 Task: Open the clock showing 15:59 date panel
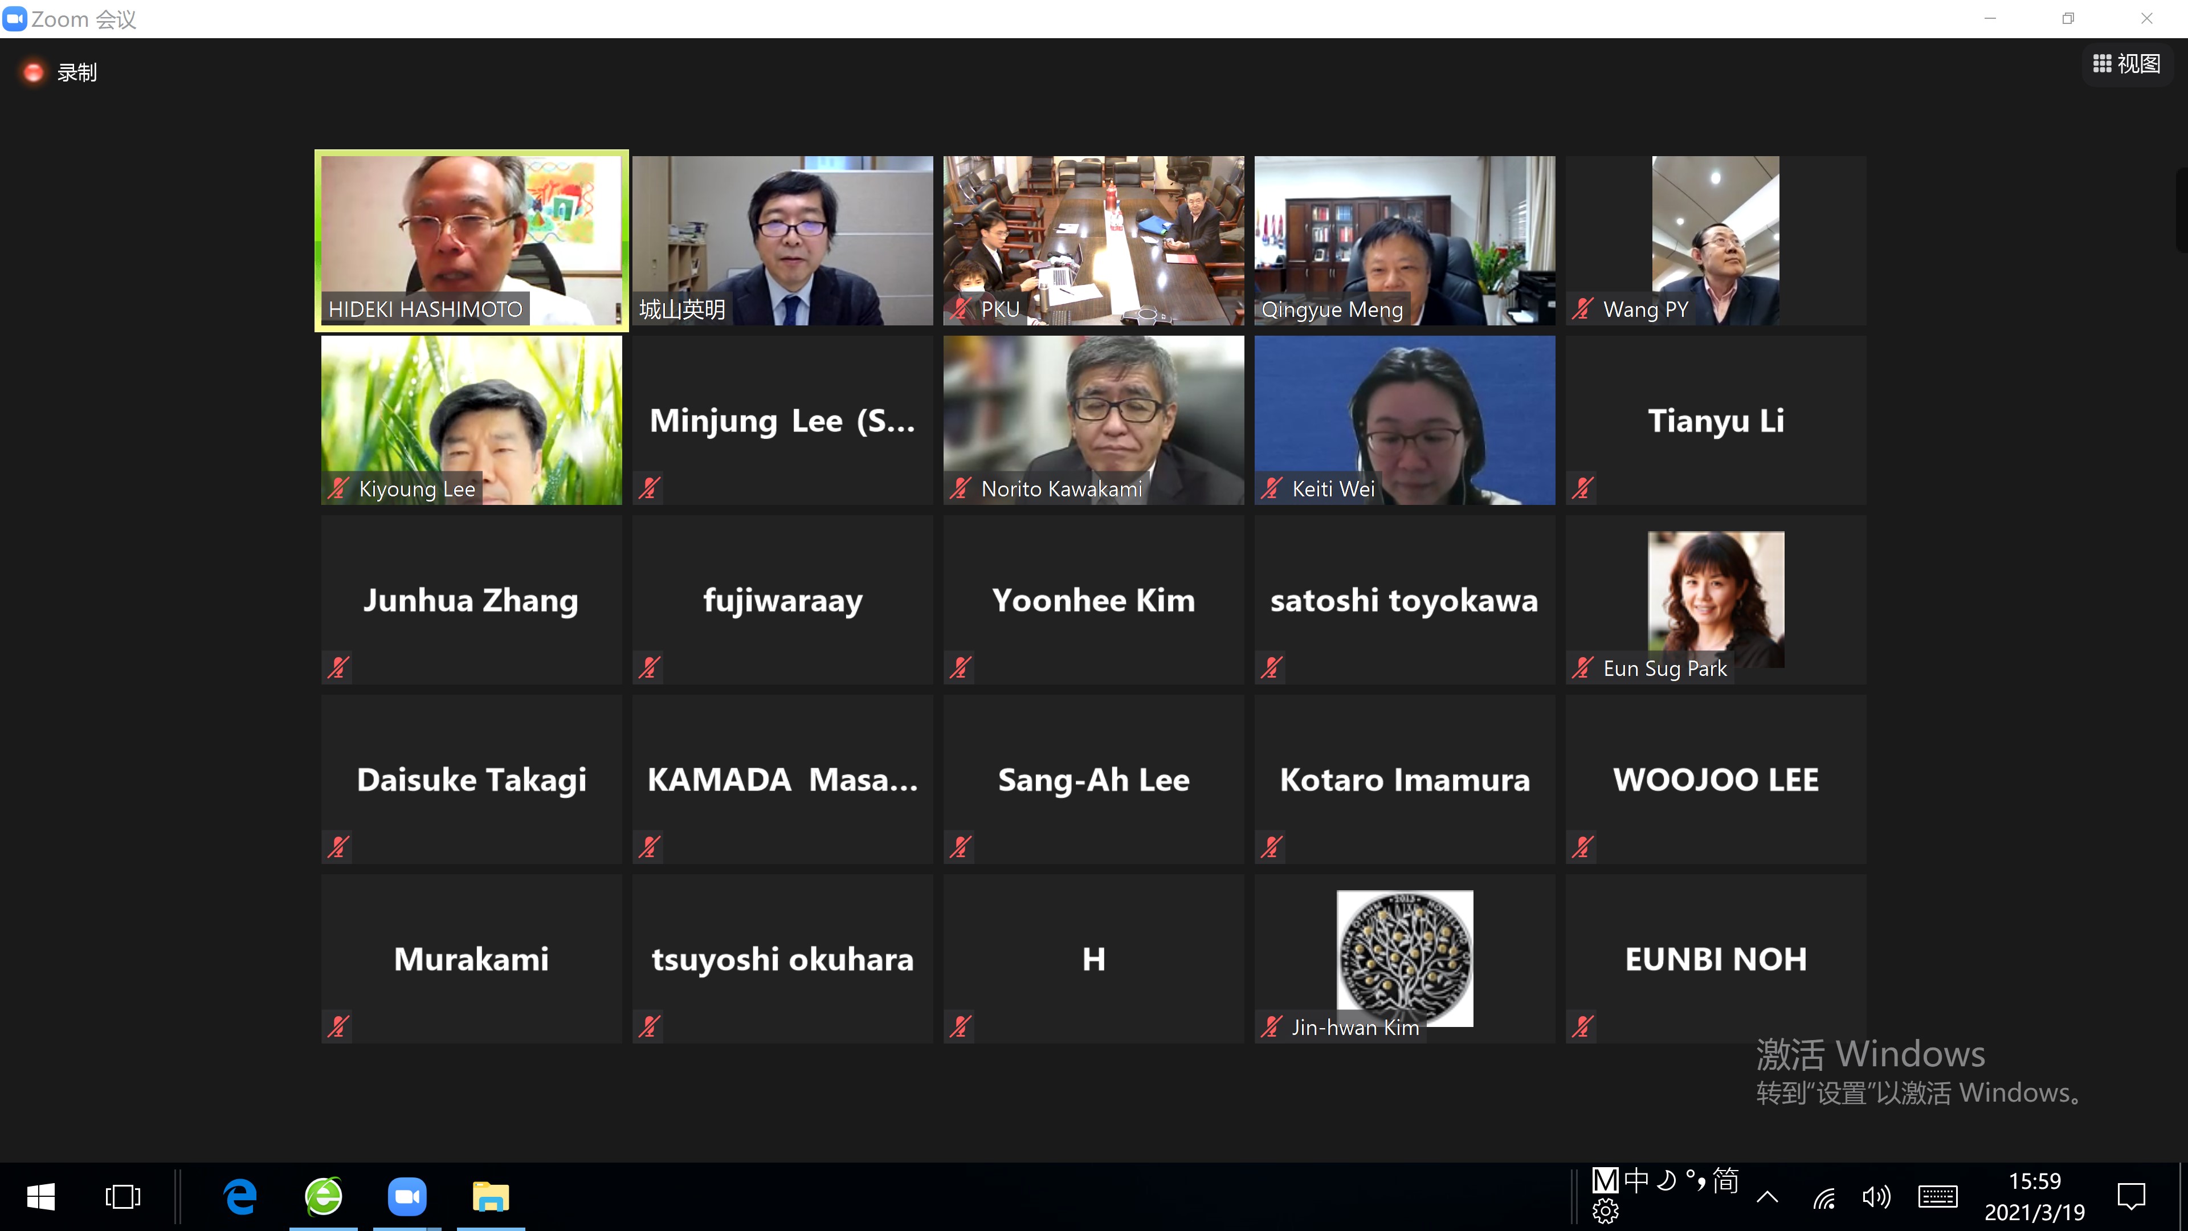click(x=2034, y=1197)
